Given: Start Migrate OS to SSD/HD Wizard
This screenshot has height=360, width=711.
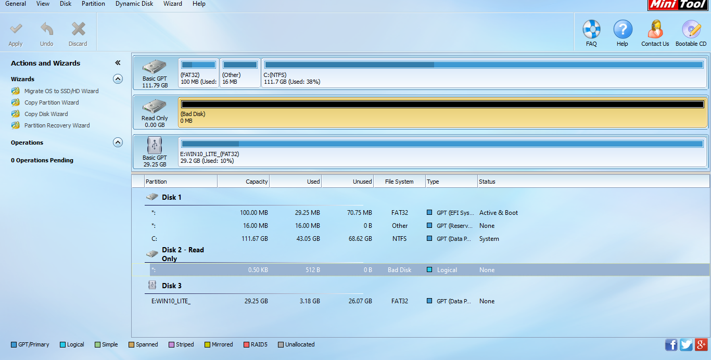Looking at the screenshot, I should point(61,91).
